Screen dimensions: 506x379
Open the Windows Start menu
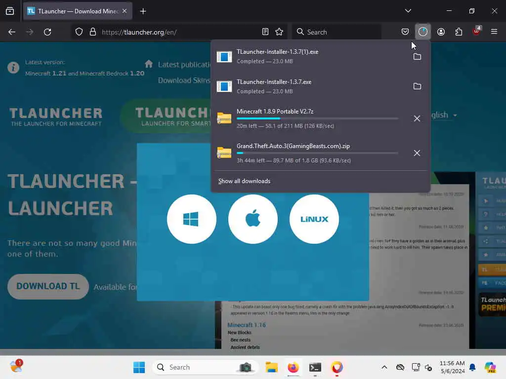[x=139, y=367]
